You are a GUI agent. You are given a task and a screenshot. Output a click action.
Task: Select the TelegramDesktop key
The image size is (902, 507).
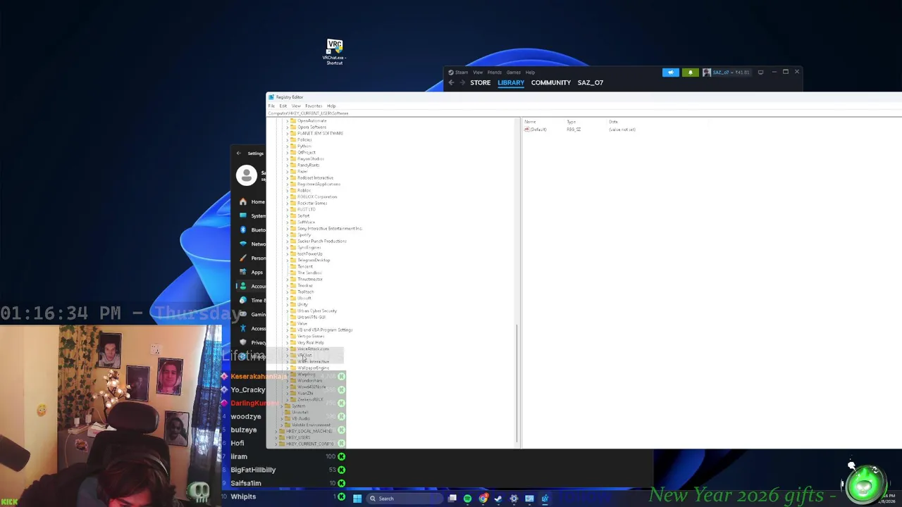pyautogui.click(x=314, y=261)
